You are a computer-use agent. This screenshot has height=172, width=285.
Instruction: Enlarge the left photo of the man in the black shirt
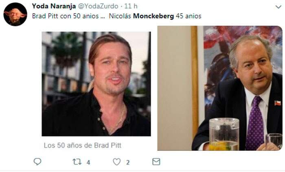[96, 84]
